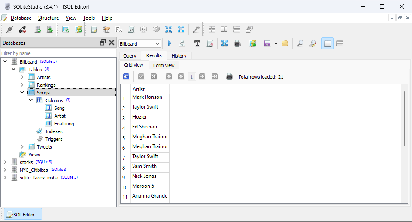
Task: Clear execution history with the eraser icon
Action: [210, 43]
